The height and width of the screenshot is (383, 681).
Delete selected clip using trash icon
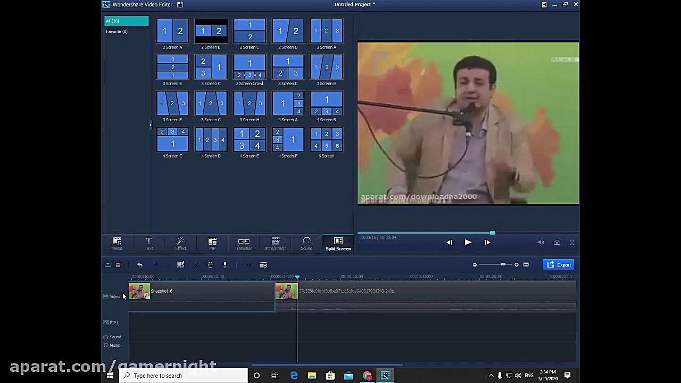(210, 264)
